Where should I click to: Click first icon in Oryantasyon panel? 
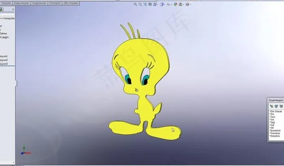(x=271, y=106)
